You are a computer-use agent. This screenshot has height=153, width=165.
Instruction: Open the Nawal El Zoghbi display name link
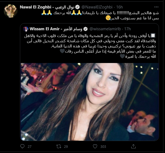click(47, 7)
